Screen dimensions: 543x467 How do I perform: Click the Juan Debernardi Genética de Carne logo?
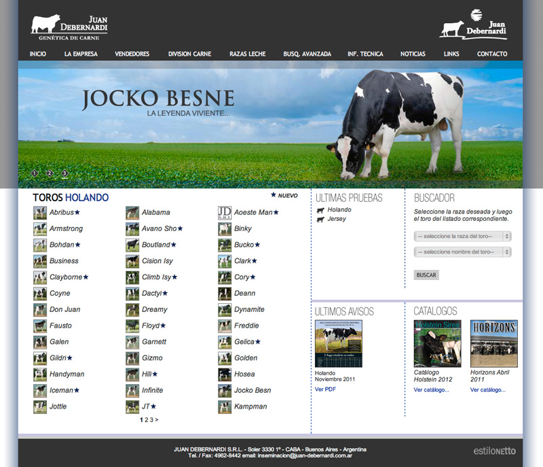coord(69,28)
